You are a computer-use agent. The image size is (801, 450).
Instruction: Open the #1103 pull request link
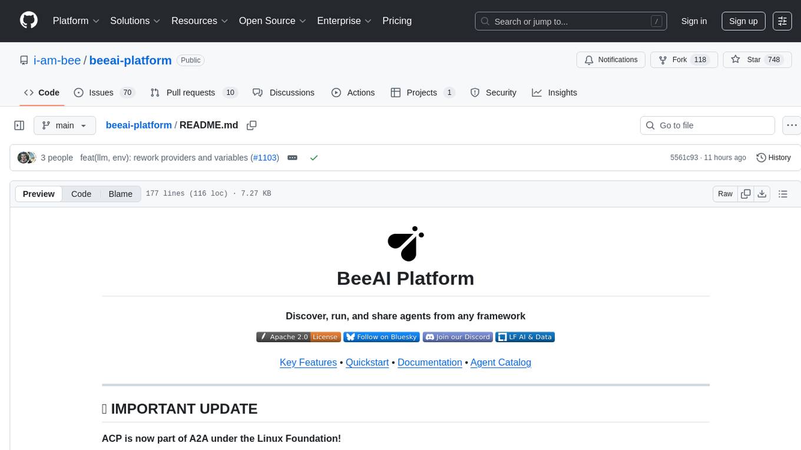tap(265, 158)
